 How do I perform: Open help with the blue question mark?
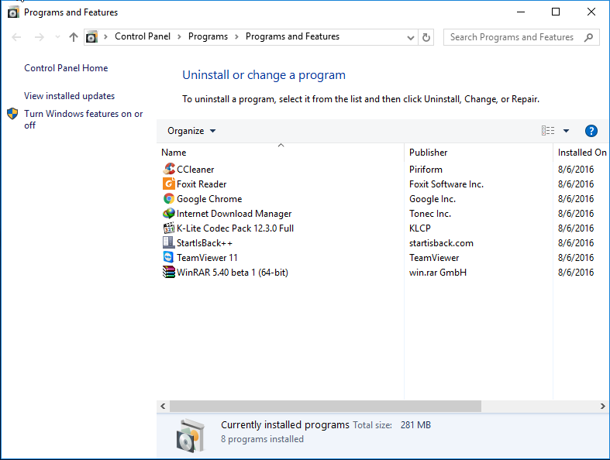[591, 131]
